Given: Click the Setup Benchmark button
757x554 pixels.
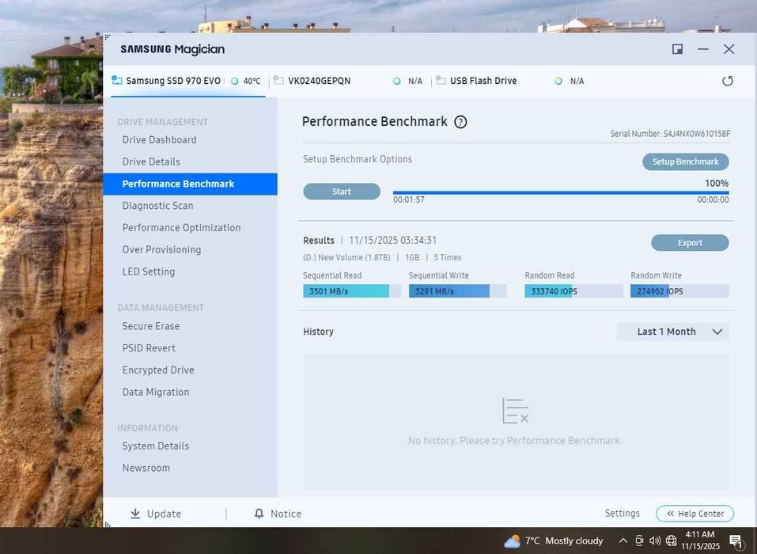Looking at the screenshot, I should [686, 161].
